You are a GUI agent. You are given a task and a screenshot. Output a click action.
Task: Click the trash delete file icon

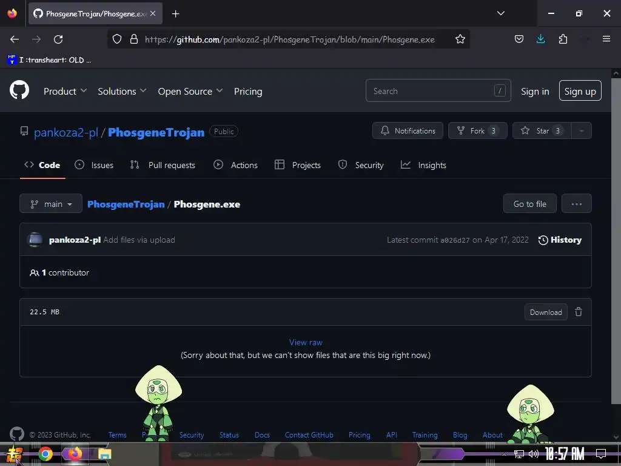pos(578,312)
